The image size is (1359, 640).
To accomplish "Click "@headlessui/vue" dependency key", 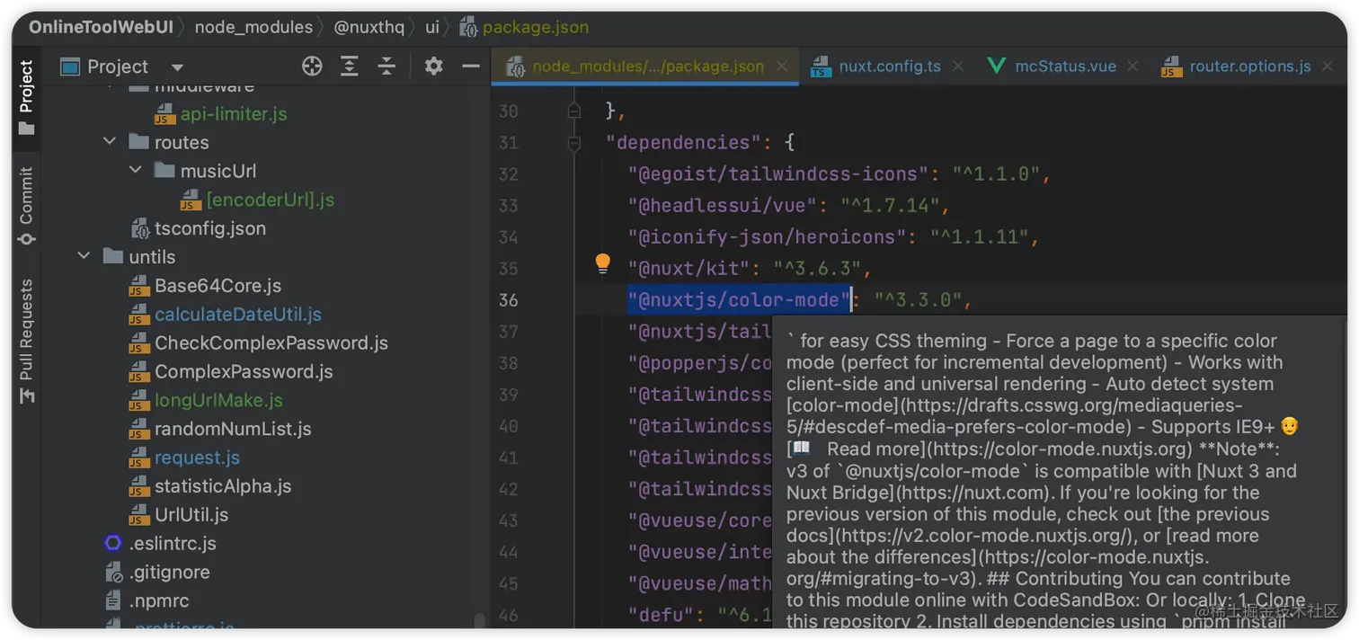I will tap(723, 206).
